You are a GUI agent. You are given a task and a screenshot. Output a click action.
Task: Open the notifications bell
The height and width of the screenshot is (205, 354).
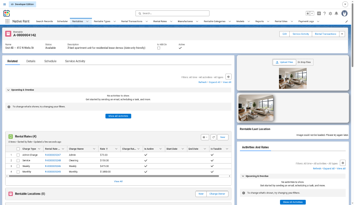click(336, 13)
